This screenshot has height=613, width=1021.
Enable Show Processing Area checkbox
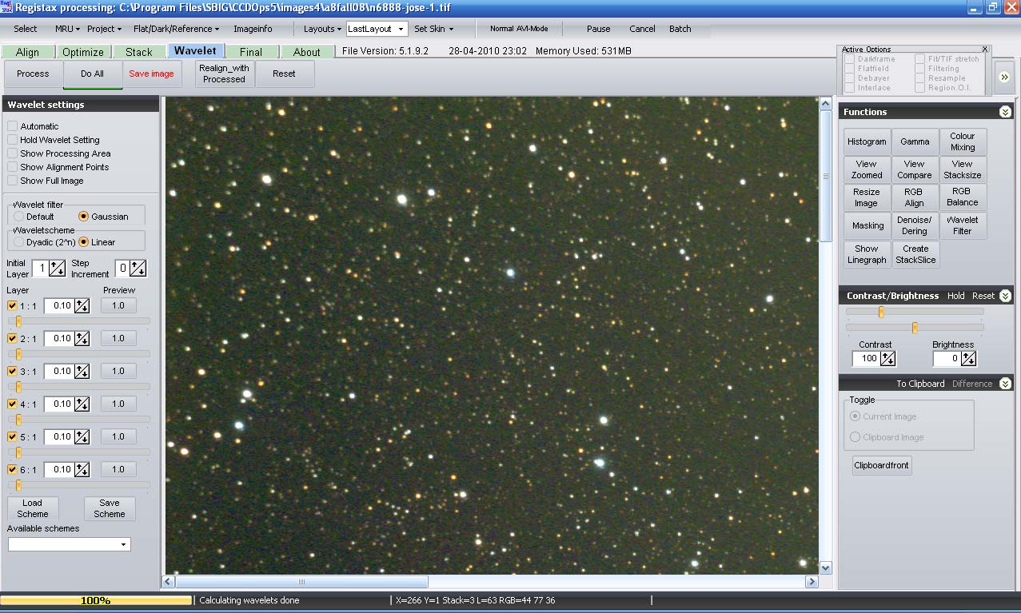point(12,153)
